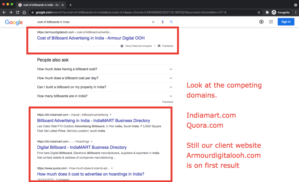This screenshot has width=299, height=182.
Task: Click the microphone icon for voice search
Action: click(163, 22)
